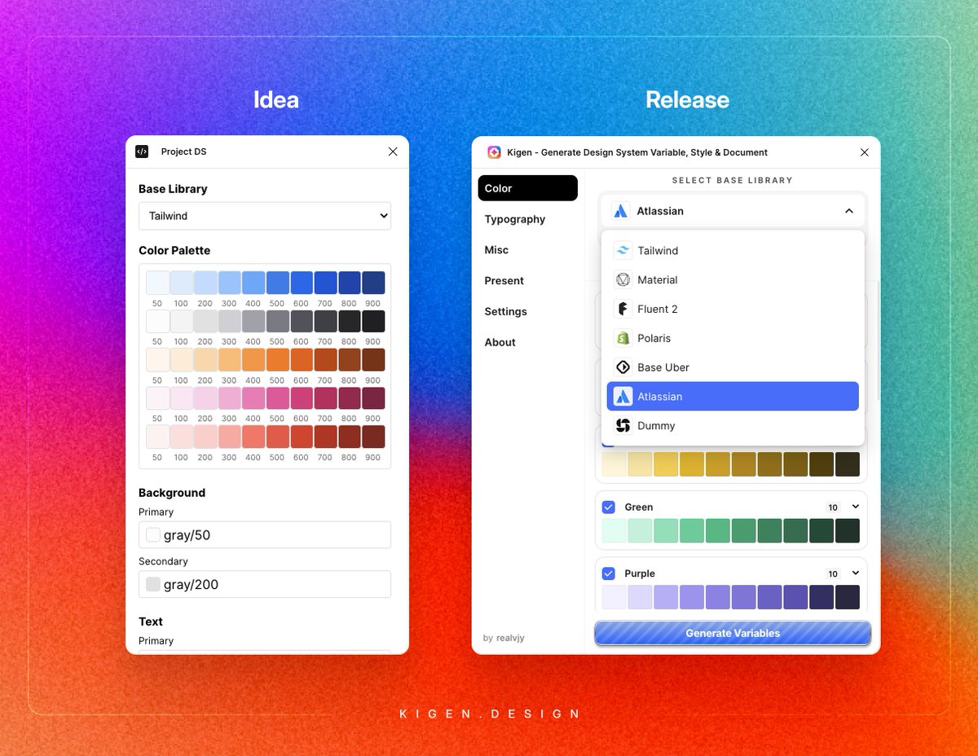978x756 pixels.
Task: Choose Tailwind from the library list
Action: [x=733, y=251]
